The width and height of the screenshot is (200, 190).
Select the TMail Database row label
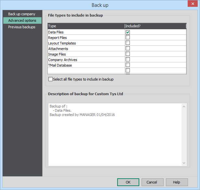click(x=60, y=65)
